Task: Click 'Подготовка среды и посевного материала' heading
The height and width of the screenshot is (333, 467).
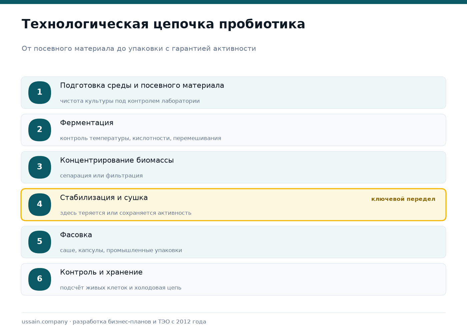Action: [142, 86]
